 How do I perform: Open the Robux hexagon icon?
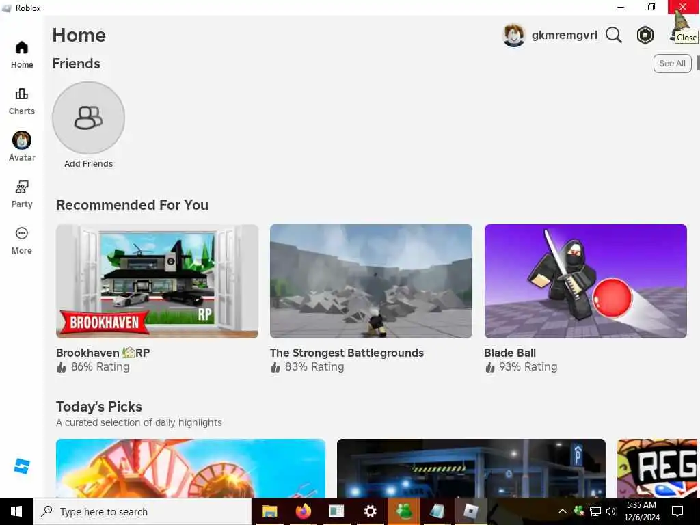pos(645,35)
